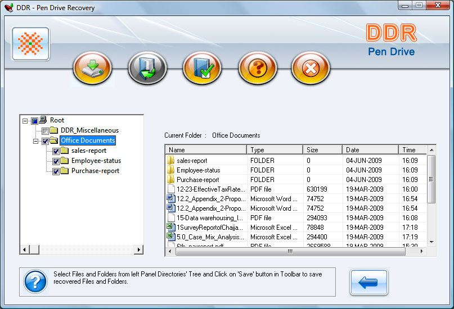Minimize the DDR window
The width and height of the screenshot is (454, 309).
click(x=405, y=6)
